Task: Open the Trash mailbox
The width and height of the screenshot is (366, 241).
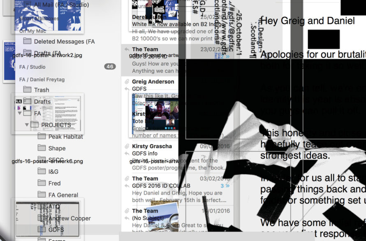Action: pyautogui.click(x=42, y=90)
